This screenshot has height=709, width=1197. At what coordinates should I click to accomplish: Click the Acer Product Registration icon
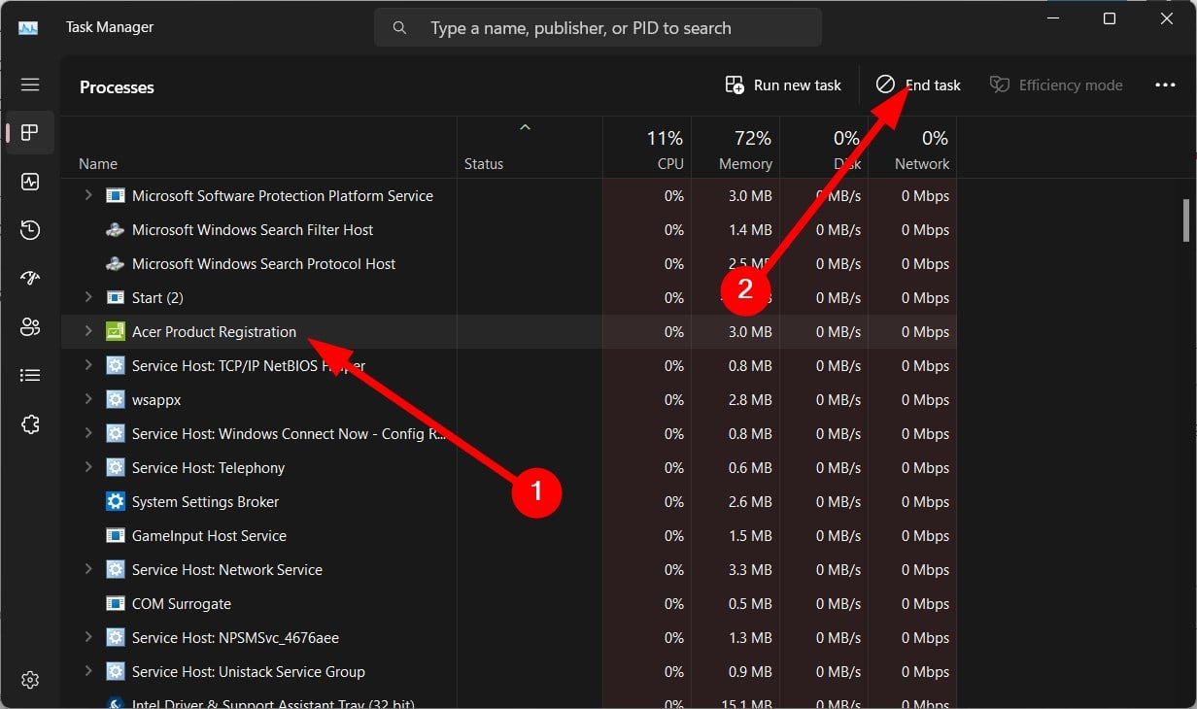pos(116,332)
